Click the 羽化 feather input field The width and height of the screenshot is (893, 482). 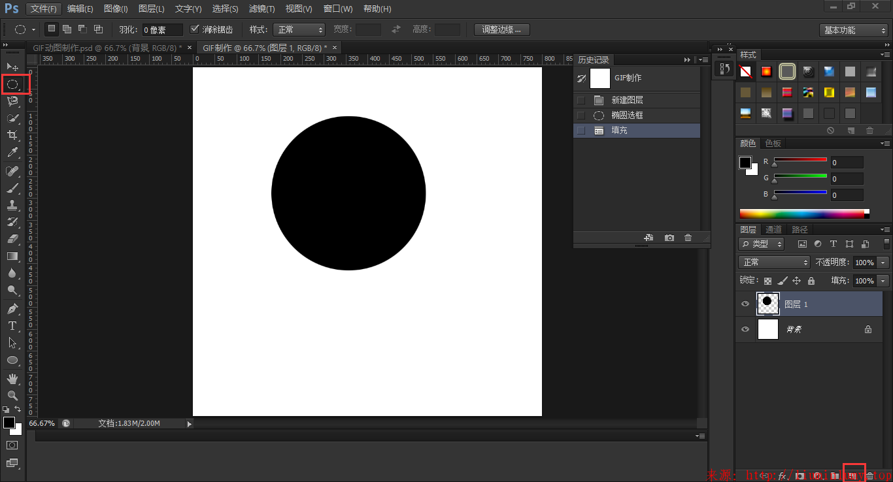[x=162, y=30]
